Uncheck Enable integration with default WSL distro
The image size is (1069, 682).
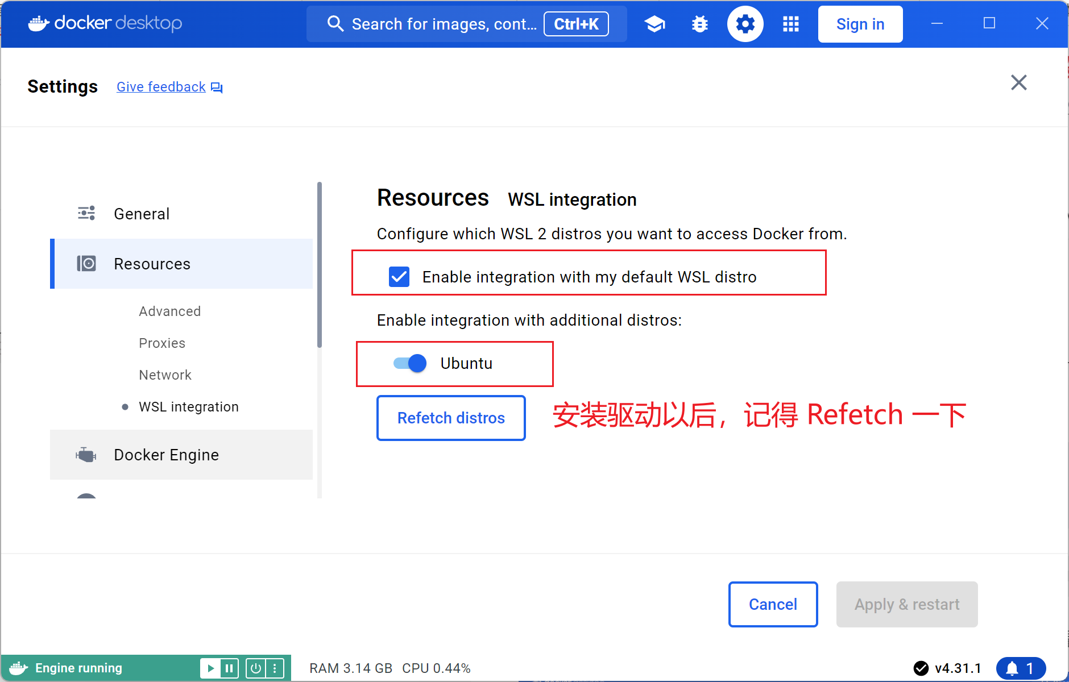399,277
